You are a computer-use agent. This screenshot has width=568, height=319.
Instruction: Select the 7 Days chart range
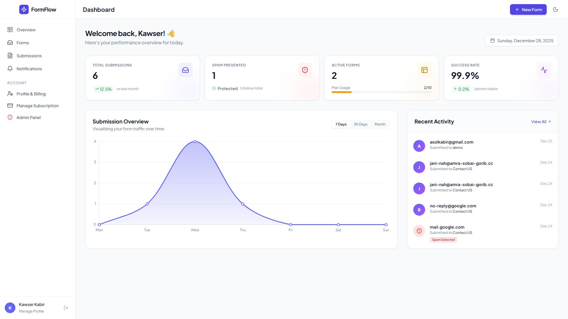(x=341, y=124)
